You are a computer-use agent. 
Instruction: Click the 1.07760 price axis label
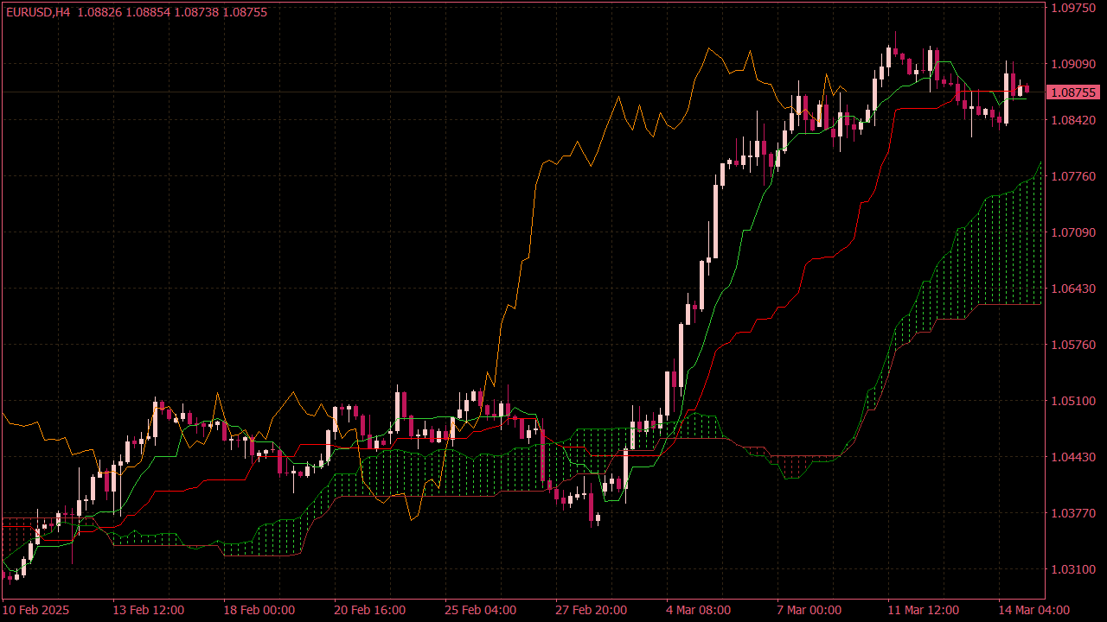(1073, 176)
